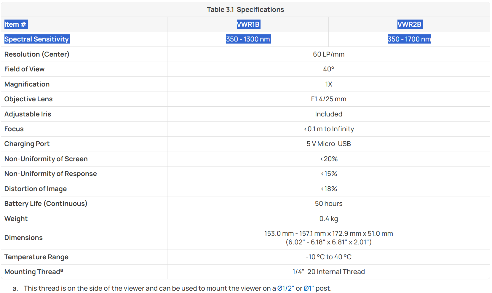Click the 'Table 3.1 Specifications' title
This screenshot has height=293, width=492.
245,9
